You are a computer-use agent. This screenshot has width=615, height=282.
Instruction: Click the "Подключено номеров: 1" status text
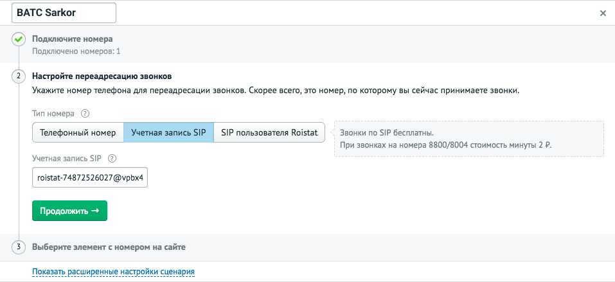[x=76, y=51]
